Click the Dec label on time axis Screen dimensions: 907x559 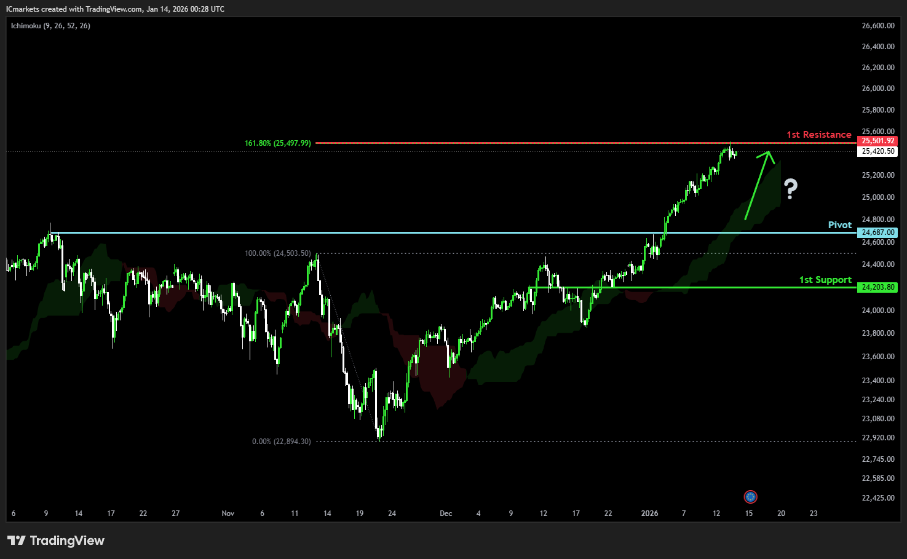pyautogui.click(x=446, y=513)
